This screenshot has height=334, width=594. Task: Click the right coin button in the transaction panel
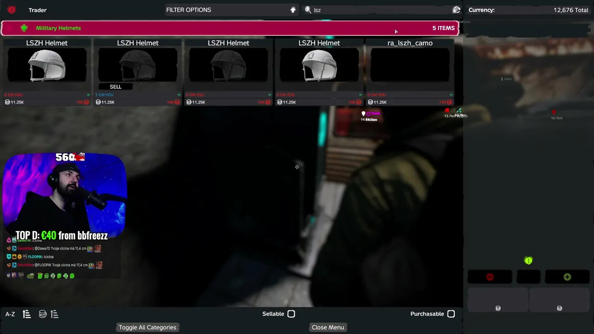(x=559, y=300)
